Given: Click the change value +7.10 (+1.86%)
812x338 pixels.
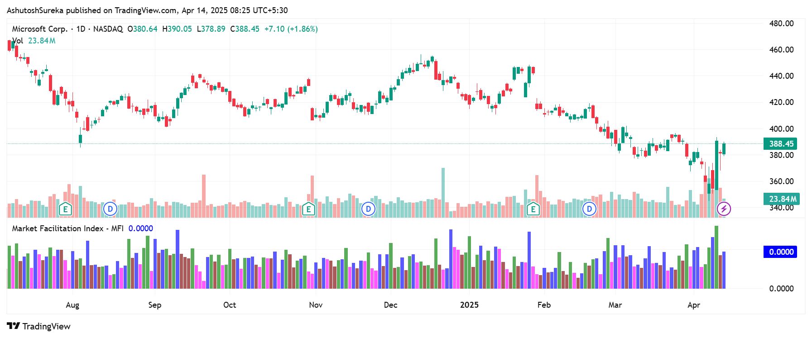Looking at the screenshot, I should point(291,29).
